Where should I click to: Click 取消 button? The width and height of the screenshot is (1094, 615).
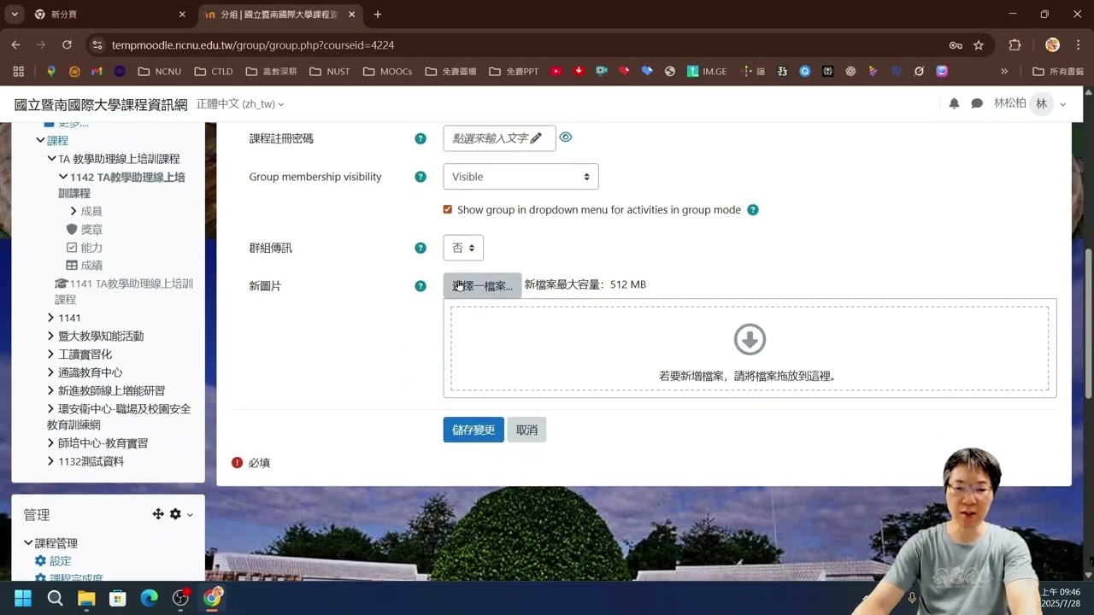(526, 430)
